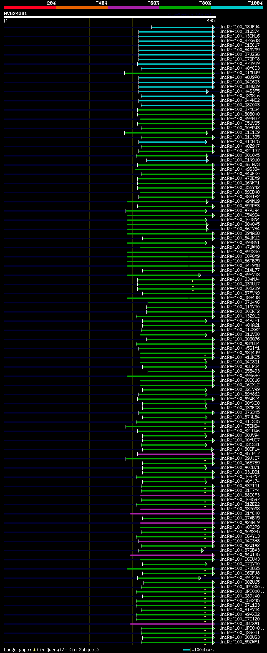Click the query end position label 495

point(211,20)
